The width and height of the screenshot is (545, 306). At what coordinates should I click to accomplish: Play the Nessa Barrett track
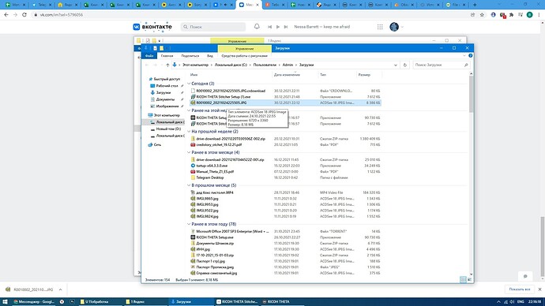tap(278, 27)
